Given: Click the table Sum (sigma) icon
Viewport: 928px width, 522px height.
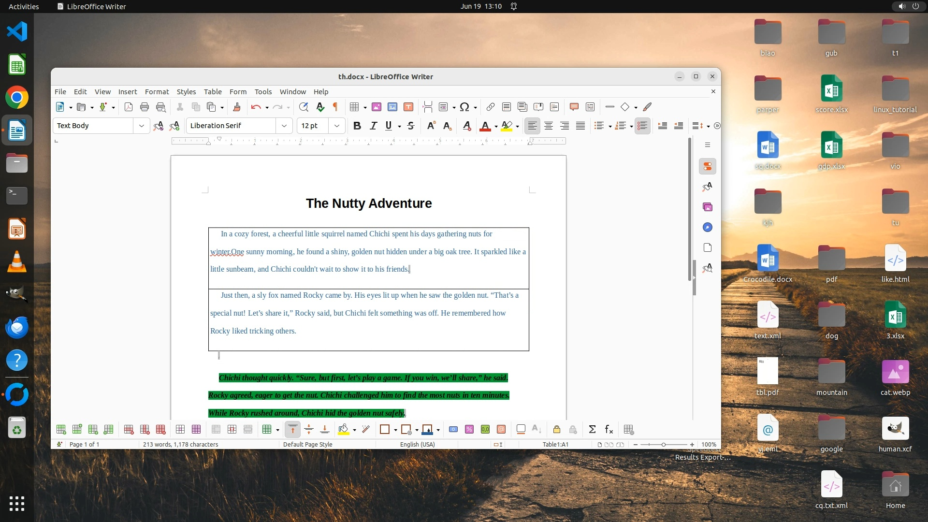Looking at the screenshot, I should 592,429.
